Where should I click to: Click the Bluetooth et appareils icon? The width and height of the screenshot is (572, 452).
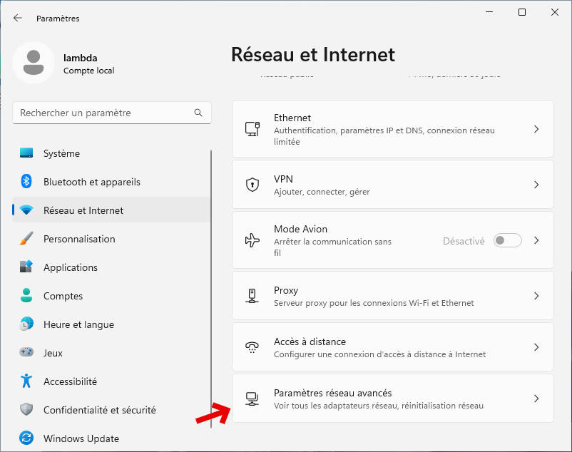coord(26,182)
